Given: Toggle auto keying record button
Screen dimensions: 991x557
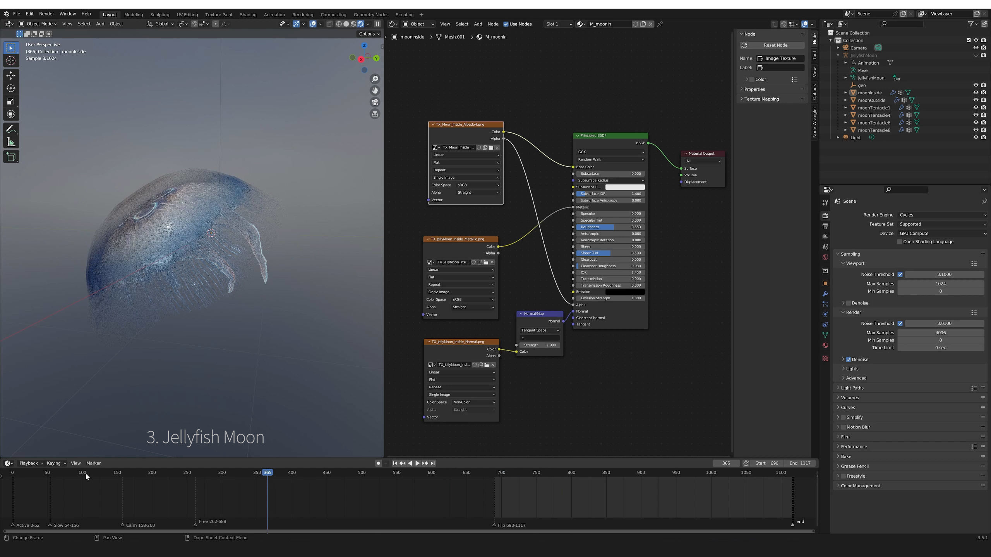Looking at the screenshot, I should pos(378,463).
